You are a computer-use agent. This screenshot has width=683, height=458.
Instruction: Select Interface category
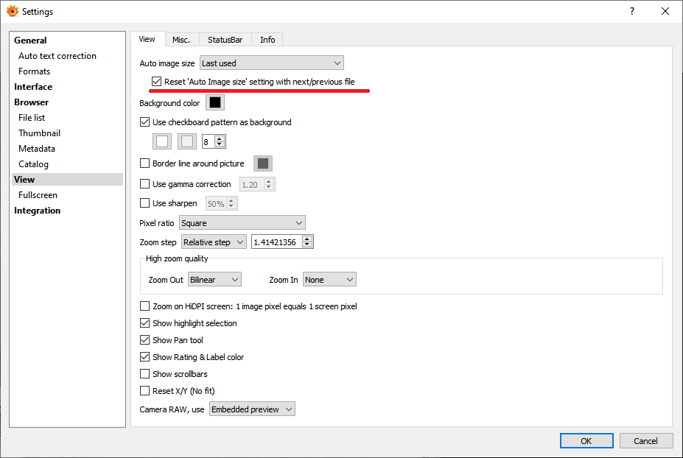click(x=33, y=87)
